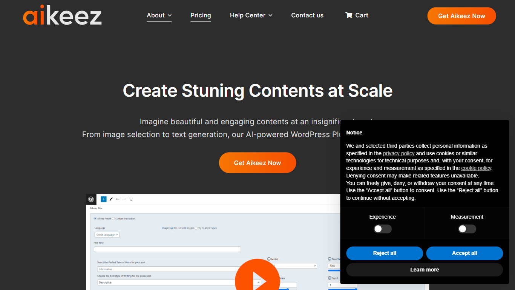515x290 pixels.
Task: Open the privacy policy link
Action: tap(399, 153)
